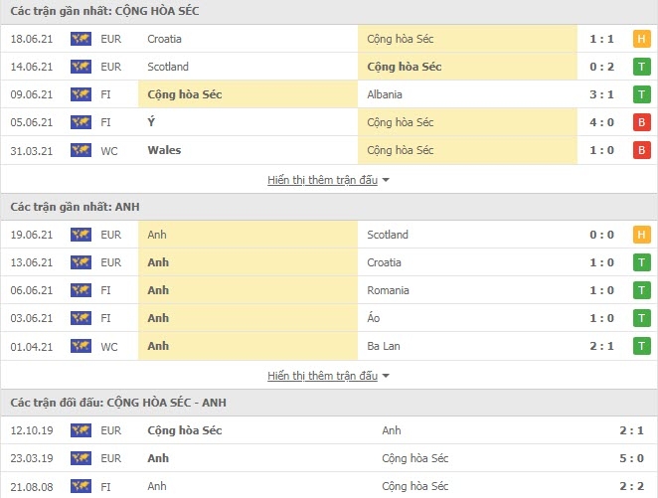This screenshot has height=498, width=658.
Task: Expand more matches under Cộng hòa Séc section
Action: coord(322,180)
